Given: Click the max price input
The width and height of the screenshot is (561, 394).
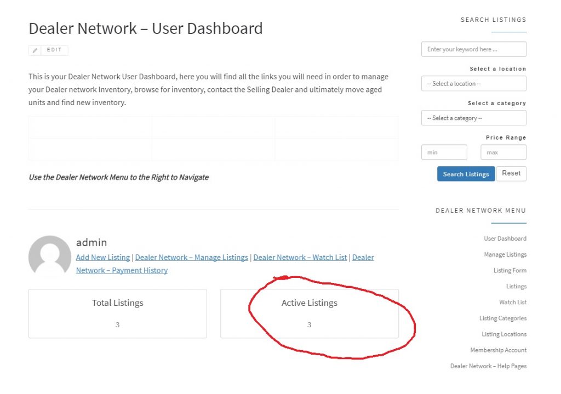Looking at the screenshot, I should tap(503, 153).
